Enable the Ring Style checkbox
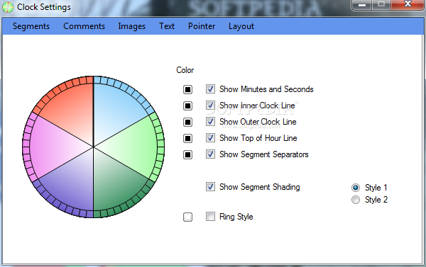The height and width of the screenshot is (267, 426). (x=210, y=216)
